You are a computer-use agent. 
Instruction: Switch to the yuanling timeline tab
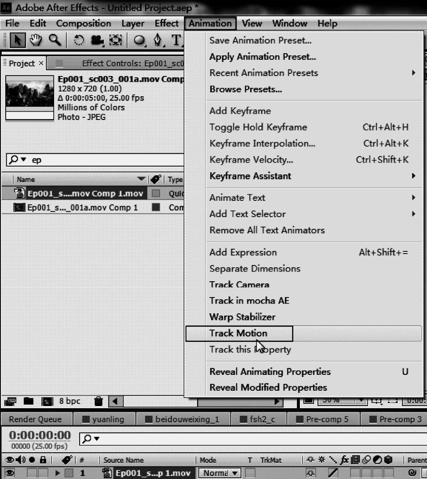(104, 419)
